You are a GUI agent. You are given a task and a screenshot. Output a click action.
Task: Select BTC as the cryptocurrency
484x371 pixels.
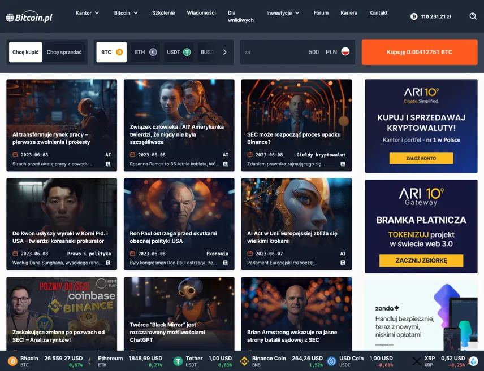click(111, 52)
